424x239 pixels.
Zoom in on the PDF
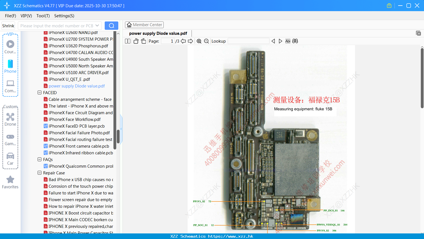(x=199, y=41)
